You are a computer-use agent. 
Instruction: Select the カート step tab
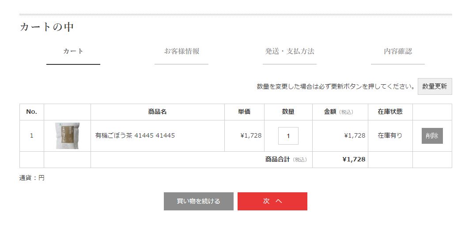[73, 52]
